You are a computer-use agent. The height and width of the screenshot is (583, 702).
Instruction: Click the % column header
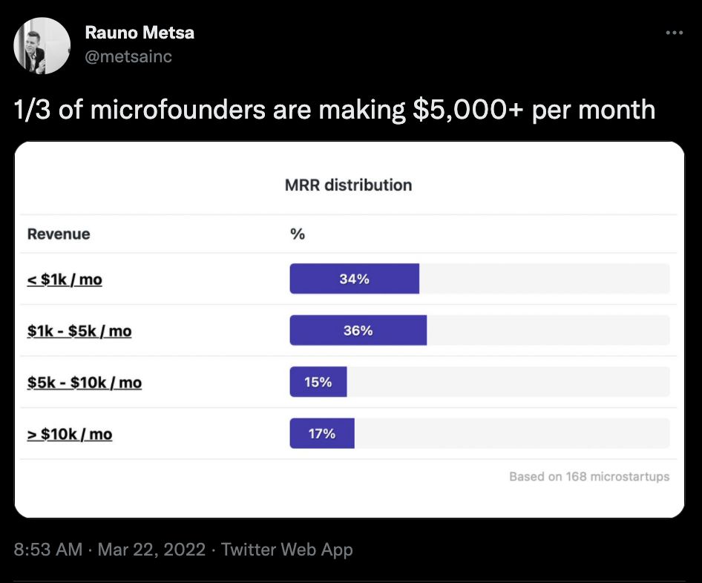pos(298,234)
